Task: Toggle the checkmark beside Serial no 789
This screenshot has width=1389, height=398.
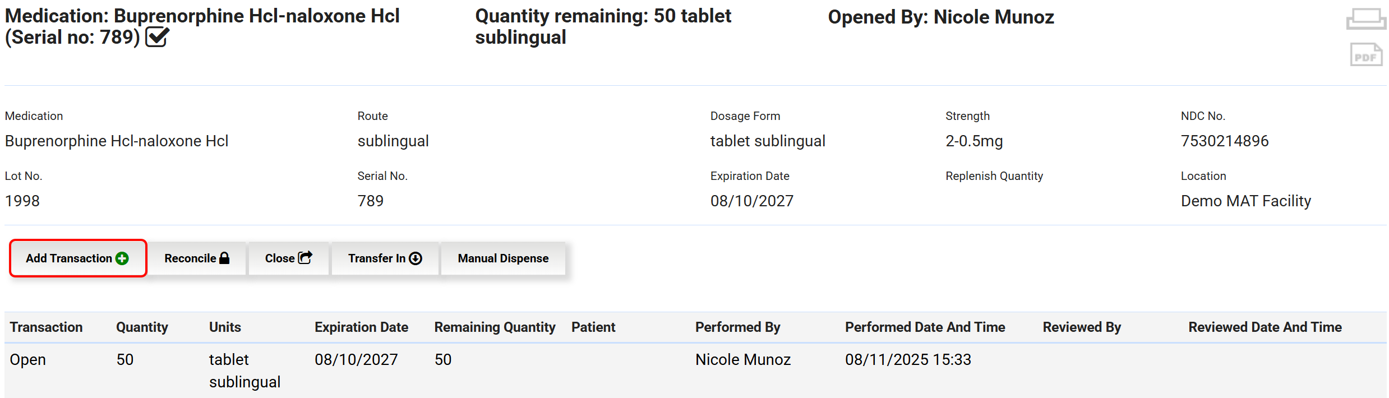Action: 157,38
